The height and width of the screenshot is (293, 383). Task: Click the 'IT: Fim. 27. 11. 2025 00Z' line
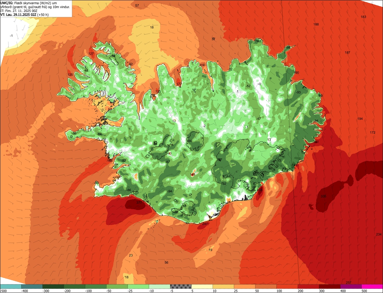tap(19, 10)
